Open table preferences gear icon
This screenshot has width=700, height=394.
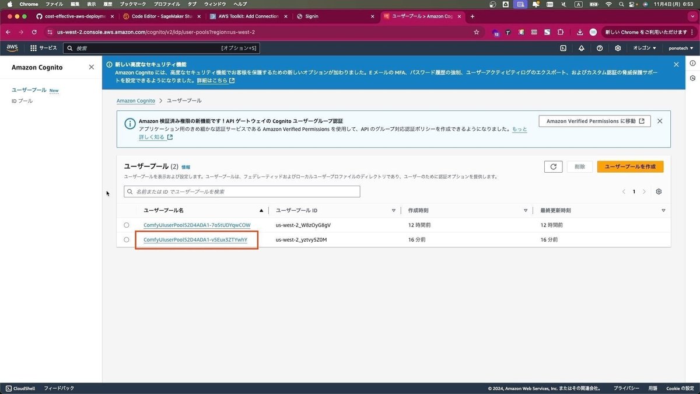659,191
